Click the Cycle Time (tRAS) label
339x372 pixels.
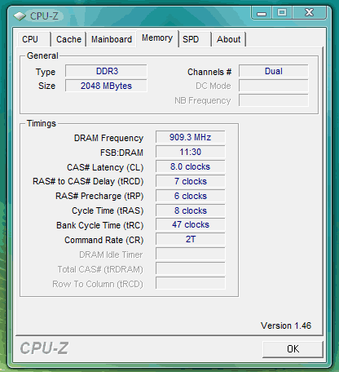coord(108,210)
